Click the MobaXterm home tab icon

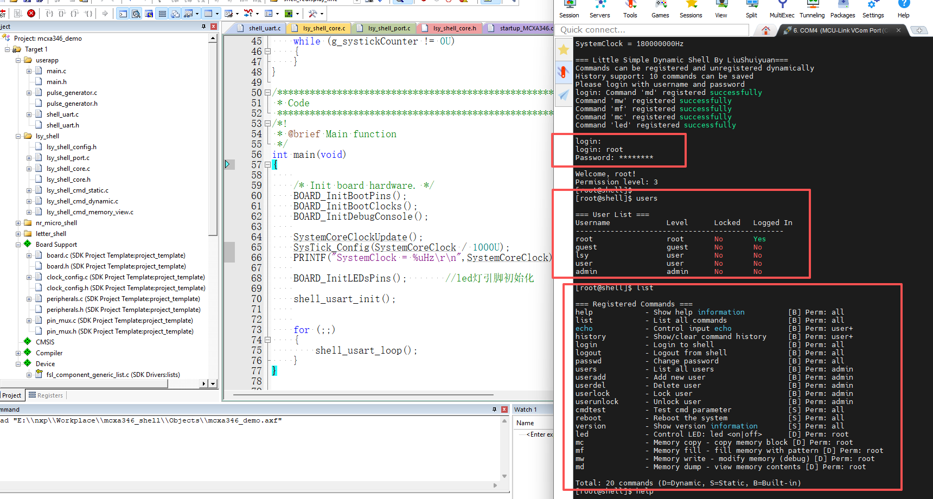(x=765, y=30)
